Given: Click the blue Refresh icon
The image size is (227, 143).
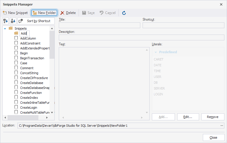Looking at the screenshot, I should [x=124, y=13].
